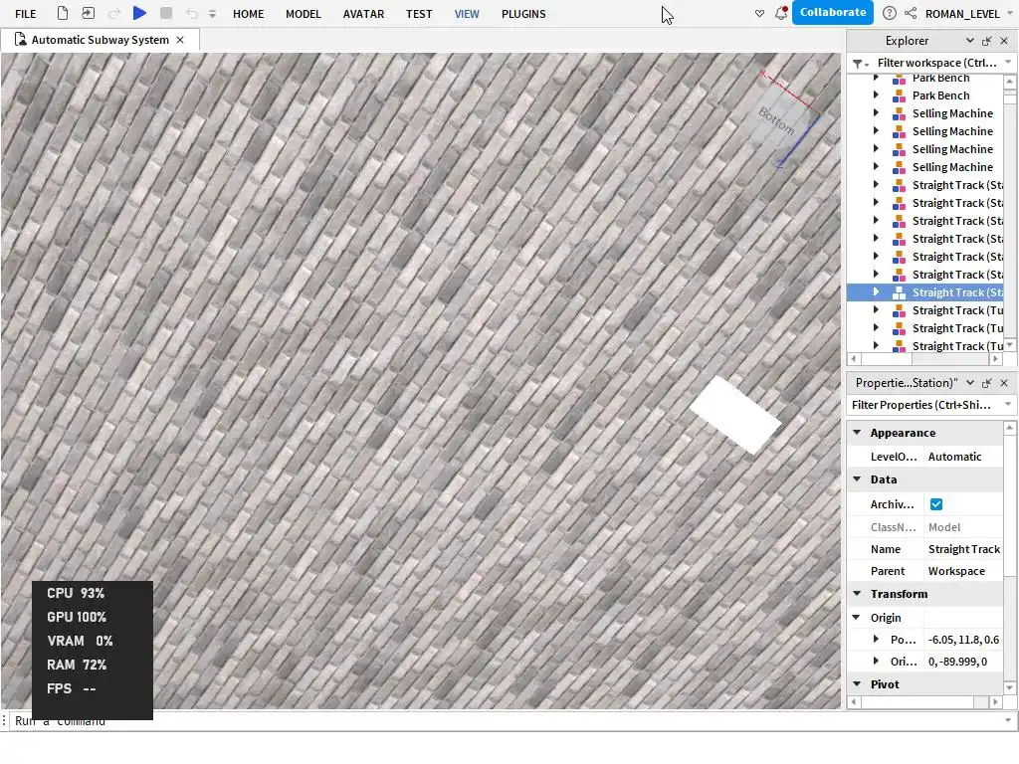Click the Collaborate button

(833, 12)
